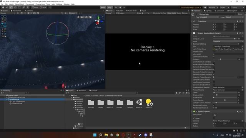The width and height of the screenshot is (246, 138).
Task: Click the Sphere Collider Radius field
Action: click(x=228, y=126)
